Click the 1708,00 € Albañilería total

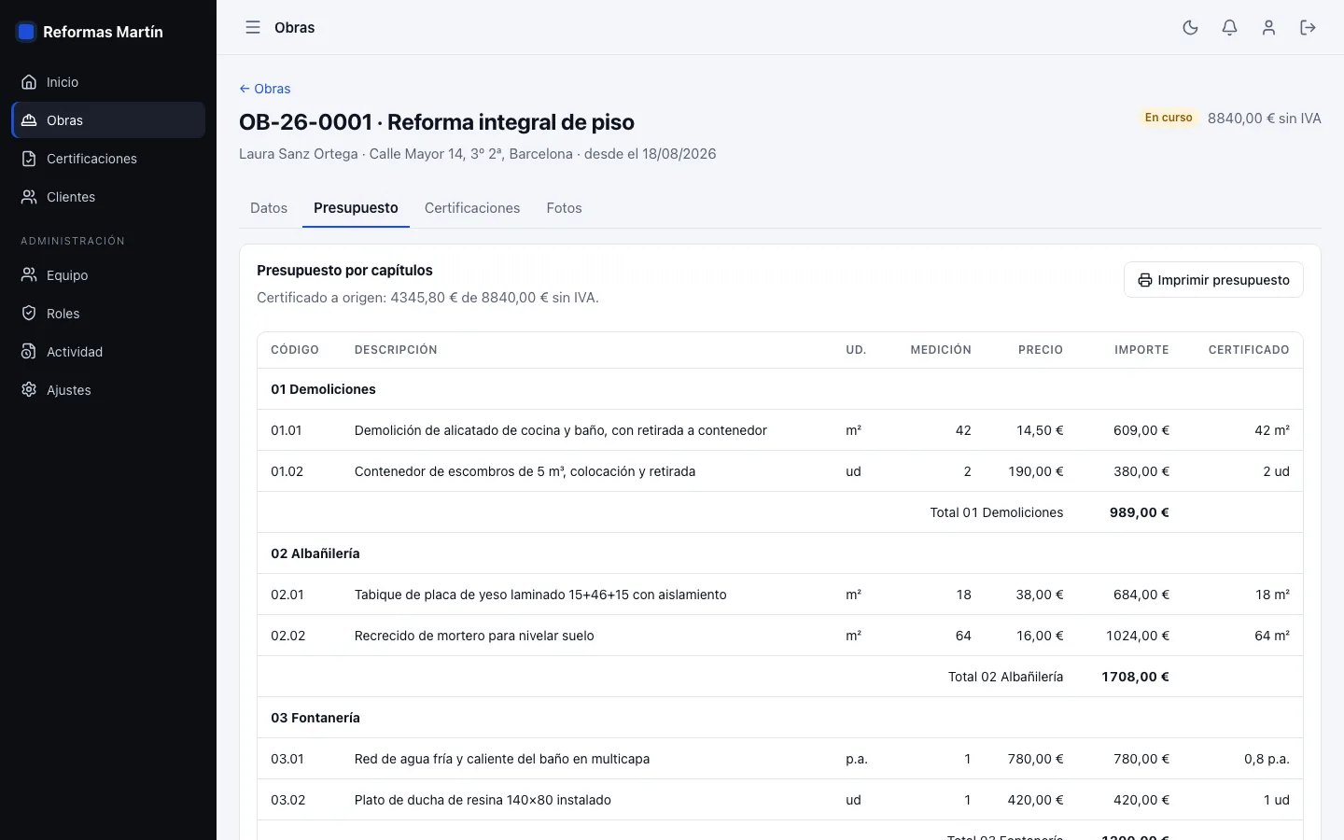pos(1135,677)
